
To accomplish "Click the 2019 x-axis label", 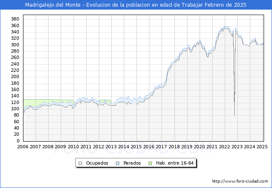I will pos(187,147).
